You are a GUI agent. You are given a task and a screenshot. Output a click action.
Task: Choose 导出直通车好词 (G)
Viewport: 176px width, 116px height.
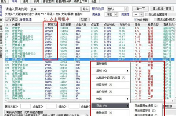pos(146,106)
